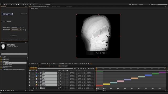Click yellow label swatch of layer 9

coord(36,84)
